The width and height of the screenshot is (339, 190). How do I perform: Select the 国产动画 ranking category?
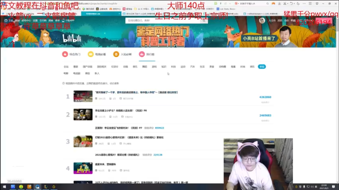[87, 67]
